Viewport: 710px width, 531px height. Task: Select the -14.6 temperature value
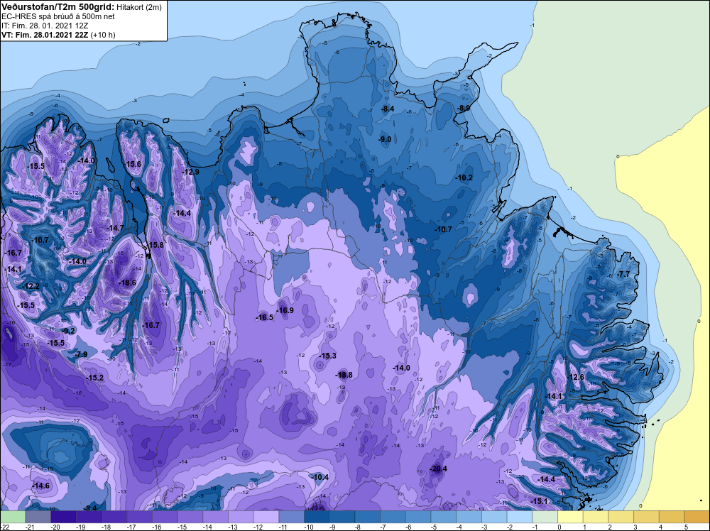click(40, 486)
